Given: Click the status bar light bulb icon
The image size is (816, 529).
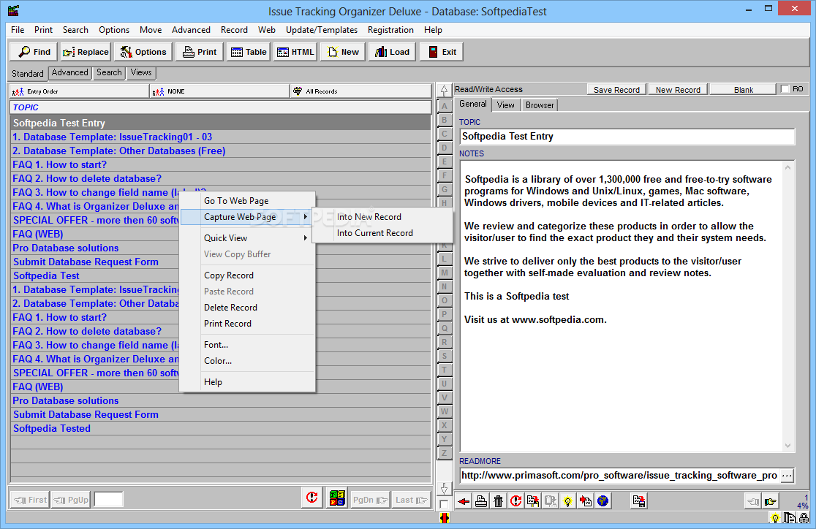Looking at the screenshot, I should click(775, 518).
